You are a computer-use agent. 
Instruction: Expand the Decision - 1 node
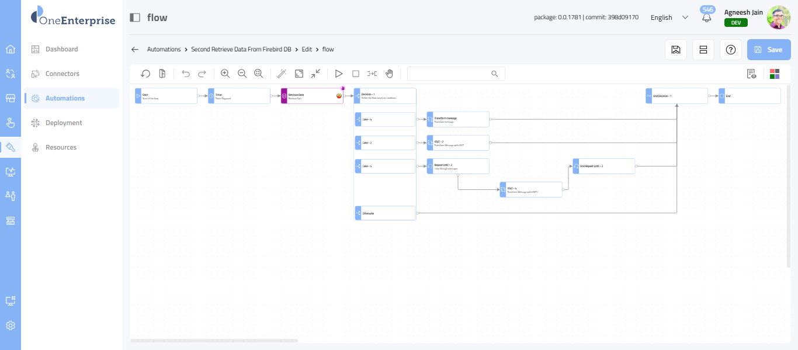pos(385,96)
